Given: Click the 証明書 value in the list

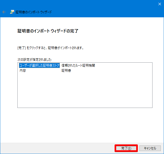Looking at the screenshot, I should click(66, 71).
